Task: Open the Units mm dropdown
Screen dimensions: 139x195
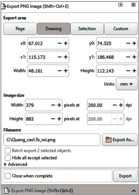Action: coord(127,84)
